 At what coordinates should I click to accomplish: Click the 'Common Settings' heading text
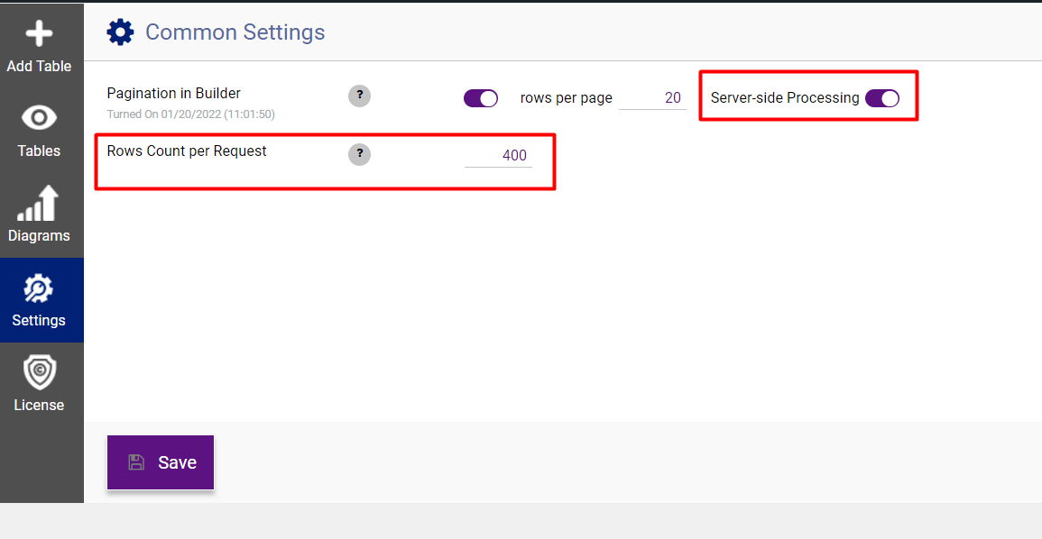point(235,32)
